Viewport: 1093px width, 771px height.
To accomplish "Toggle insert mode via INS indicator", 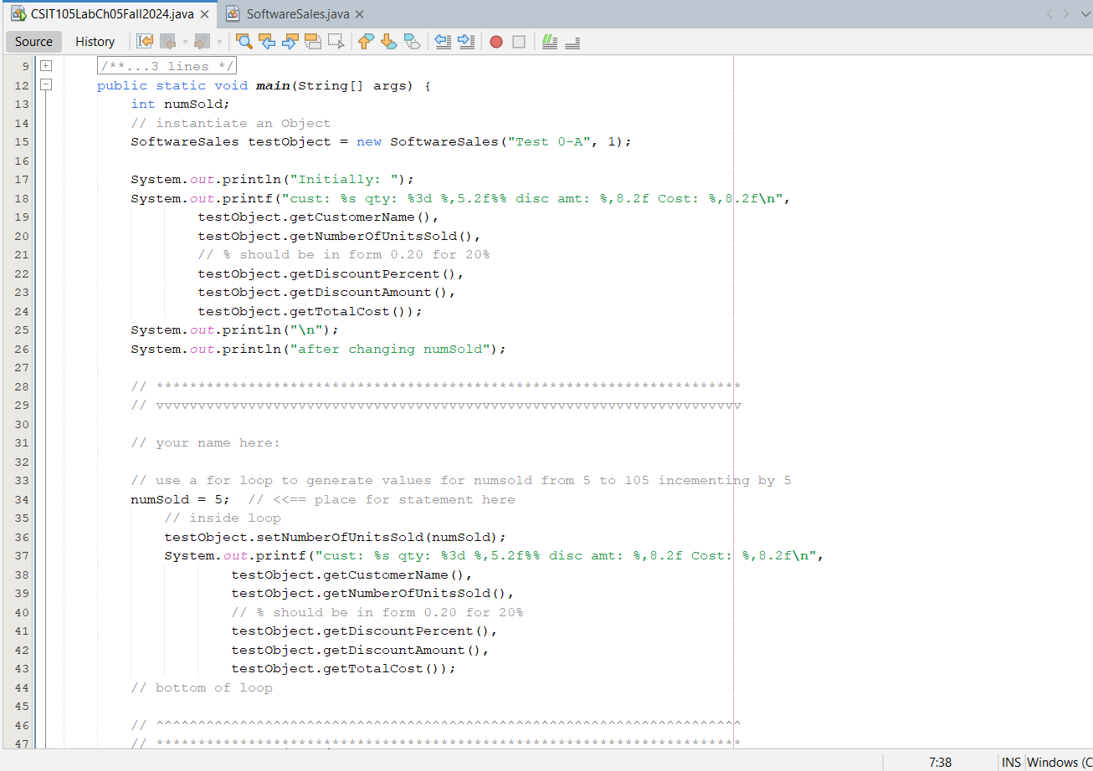I will coord(1010,762).
